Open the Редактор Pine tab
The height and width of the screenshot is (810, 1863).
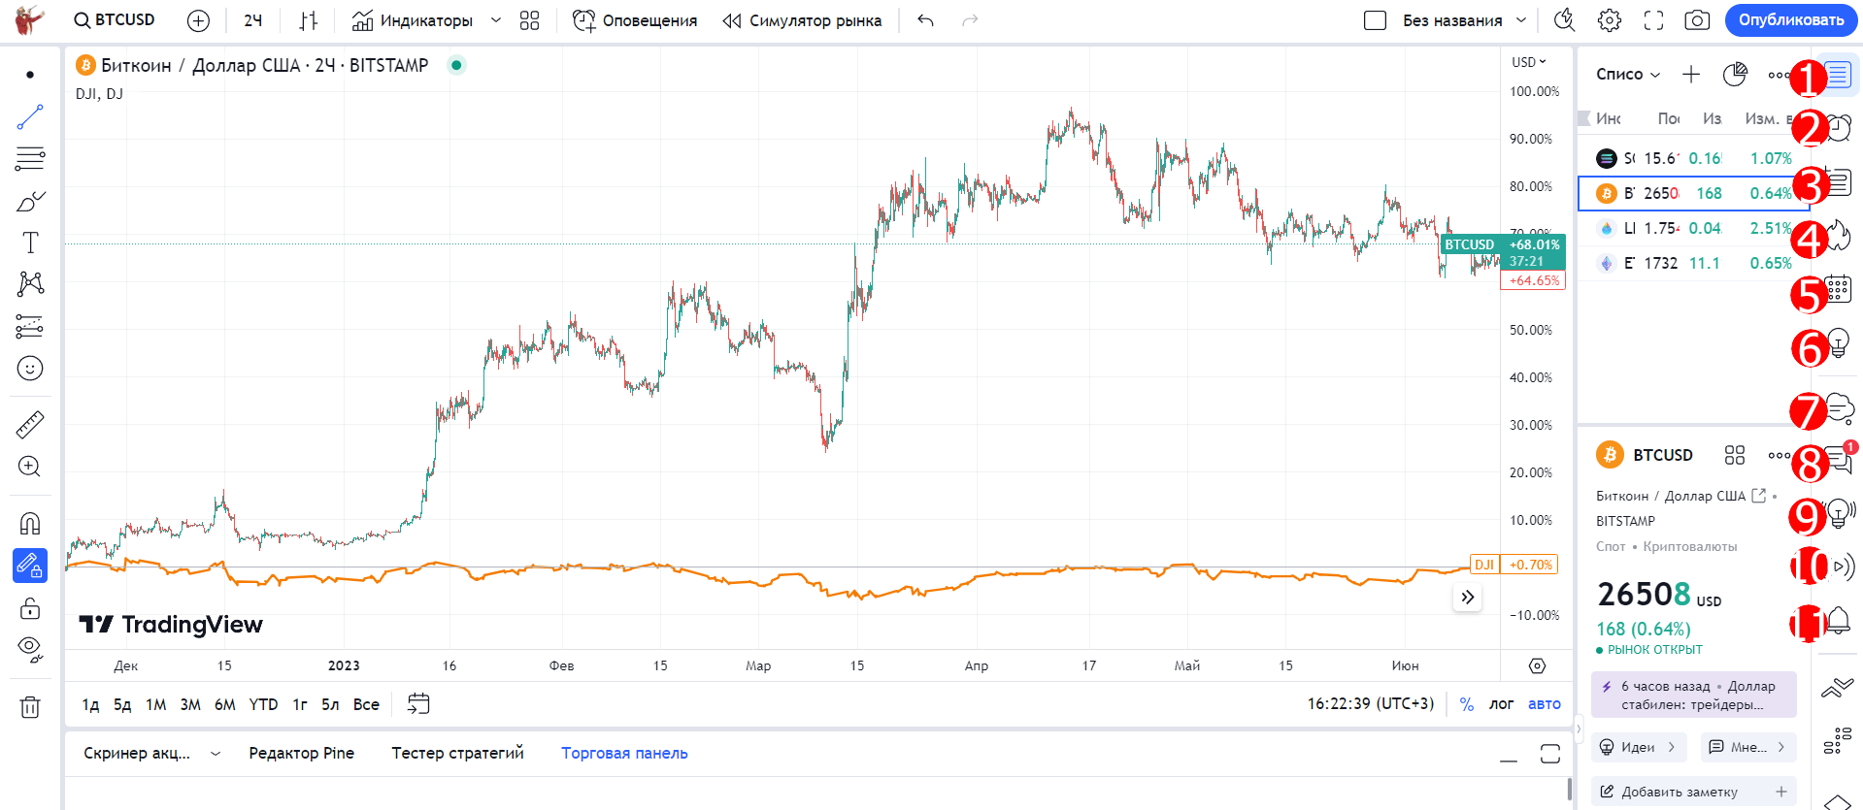click(301, 754)
